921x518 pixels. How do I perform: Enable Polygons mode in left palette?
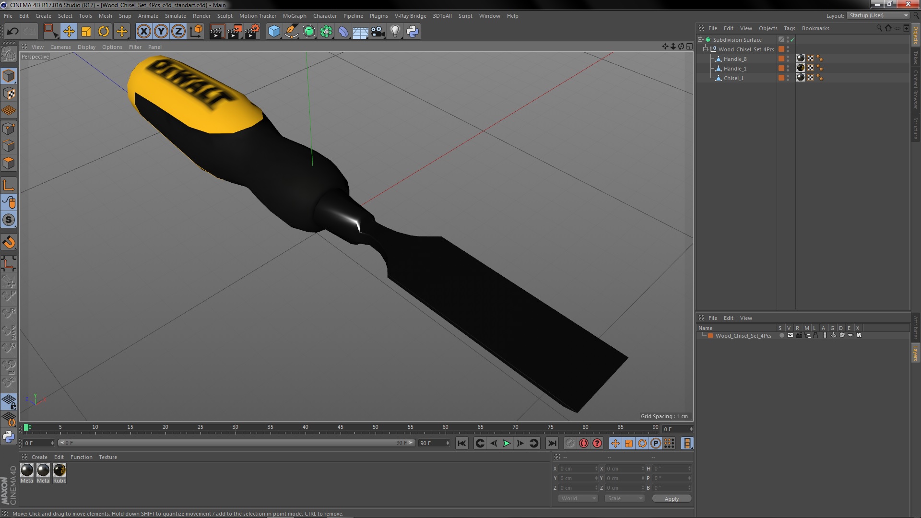pyautogui.click(x=9, y=163)
